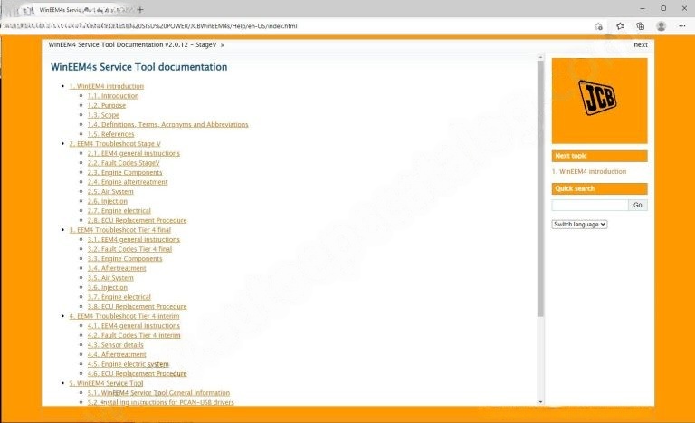
Task: Open '3. EEM4 Troubleshoot Tier 4 final'
Action: [119, 230]
